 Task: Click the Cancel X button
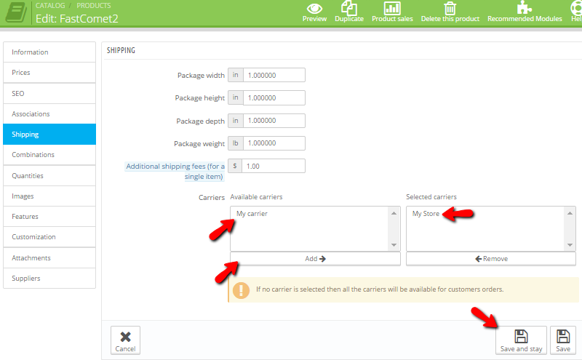pos(125,340)
